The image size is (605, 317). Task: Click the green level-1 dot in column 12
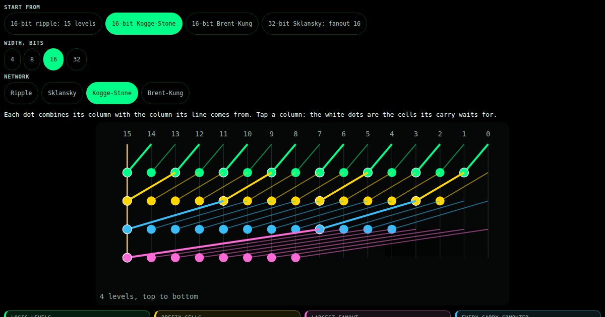[199, 173]
